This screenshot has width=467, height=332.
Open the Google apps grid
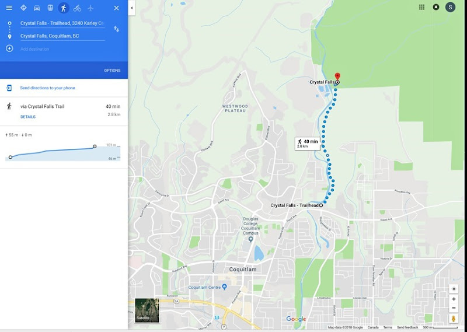(421, 7)
